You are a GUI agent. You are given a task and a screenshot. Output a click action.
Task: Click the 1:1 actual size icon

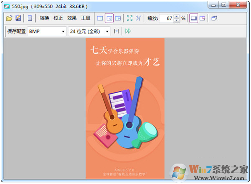click(x=138, y=18)
